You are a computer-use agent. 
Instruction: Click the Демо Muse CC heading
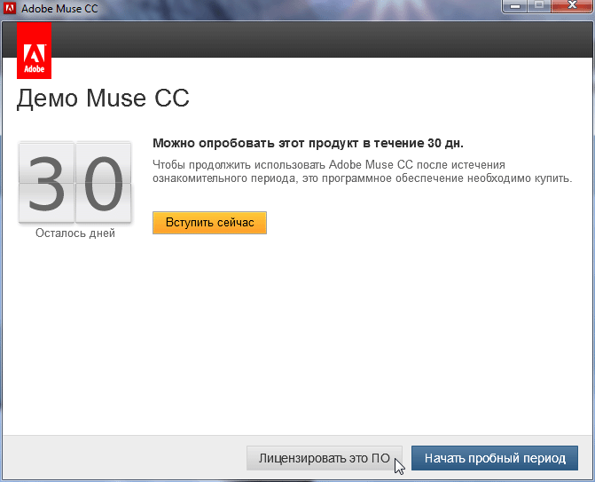coord(103,99)
